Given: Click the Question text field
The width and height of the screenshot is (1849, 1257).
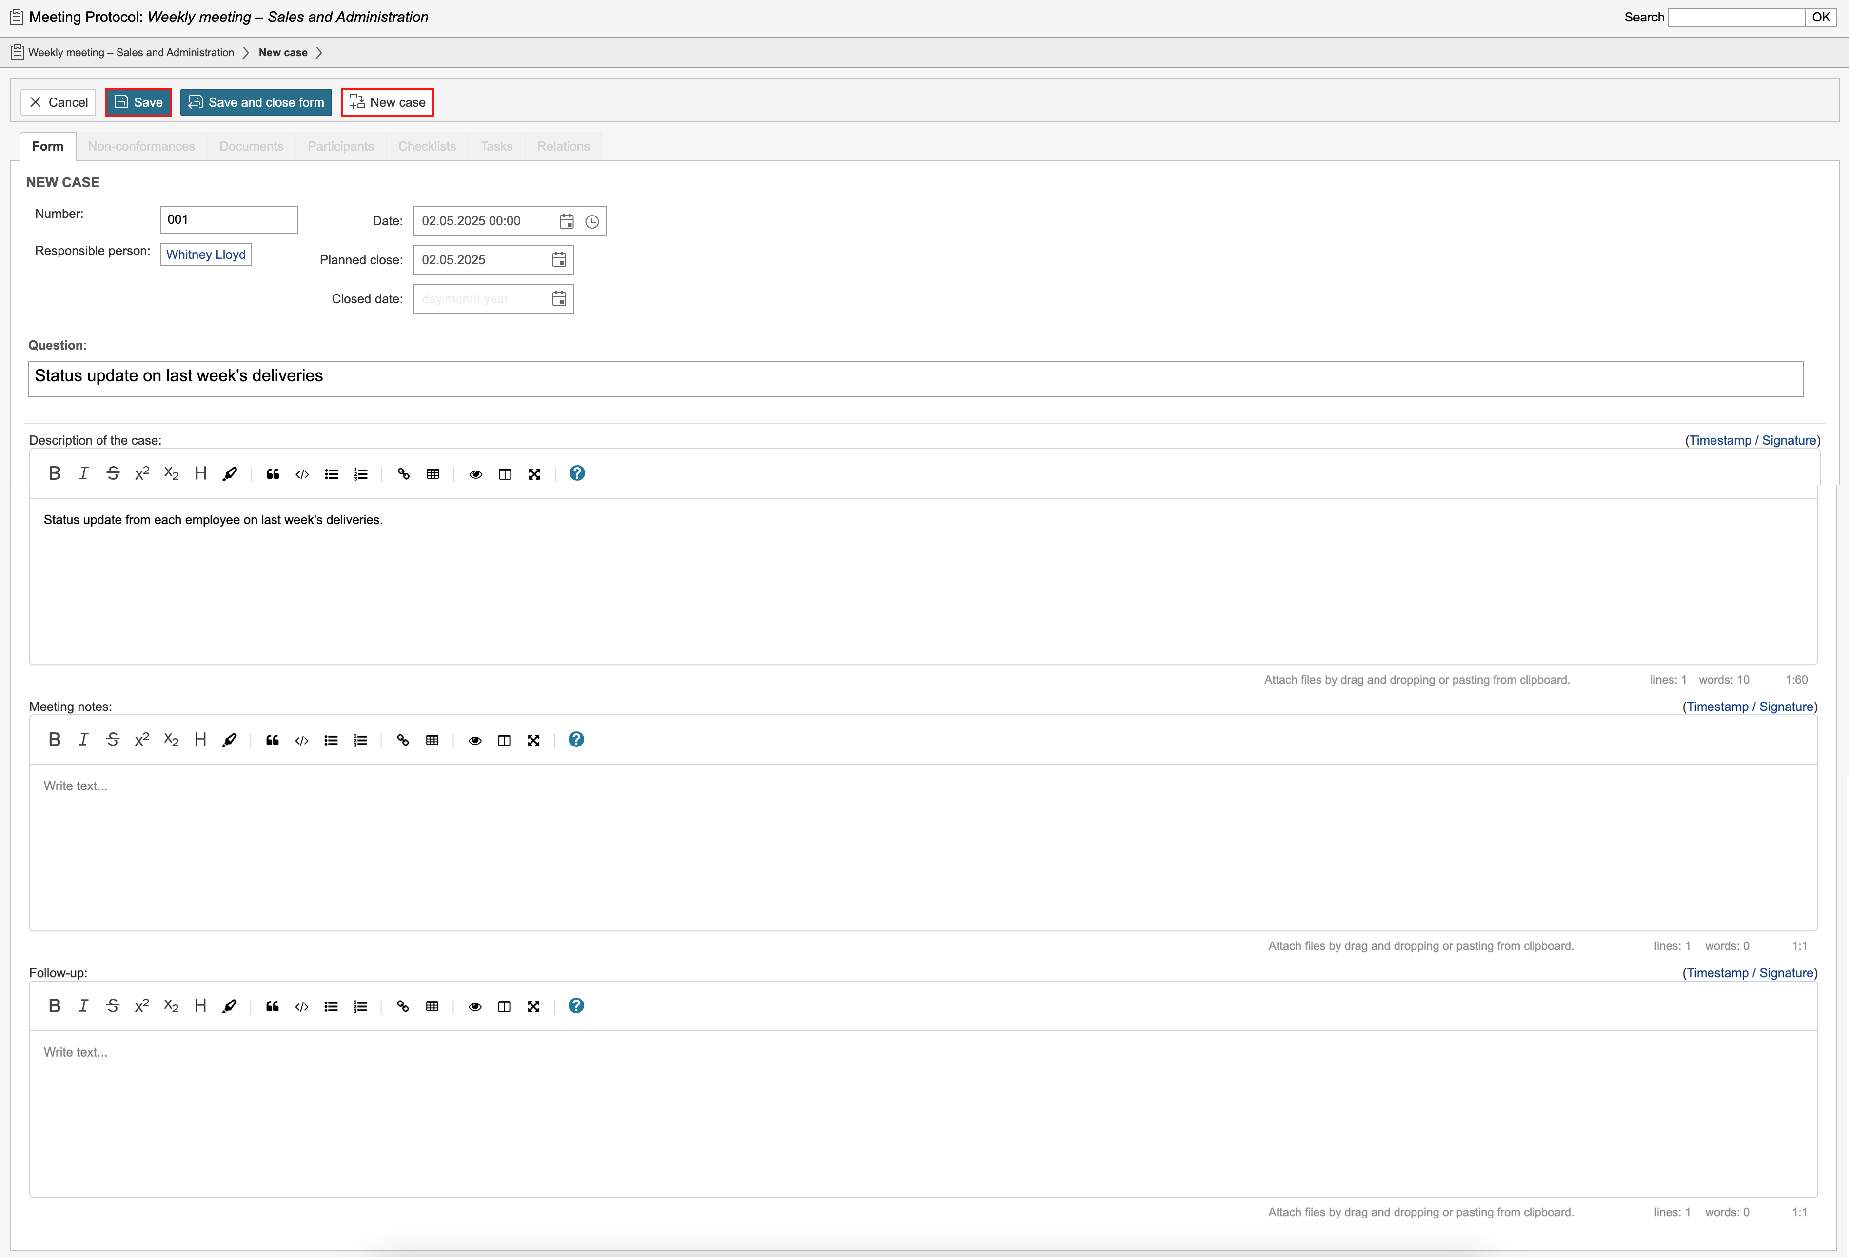Looking at the screenshot, I should click(x=915, y=379).
